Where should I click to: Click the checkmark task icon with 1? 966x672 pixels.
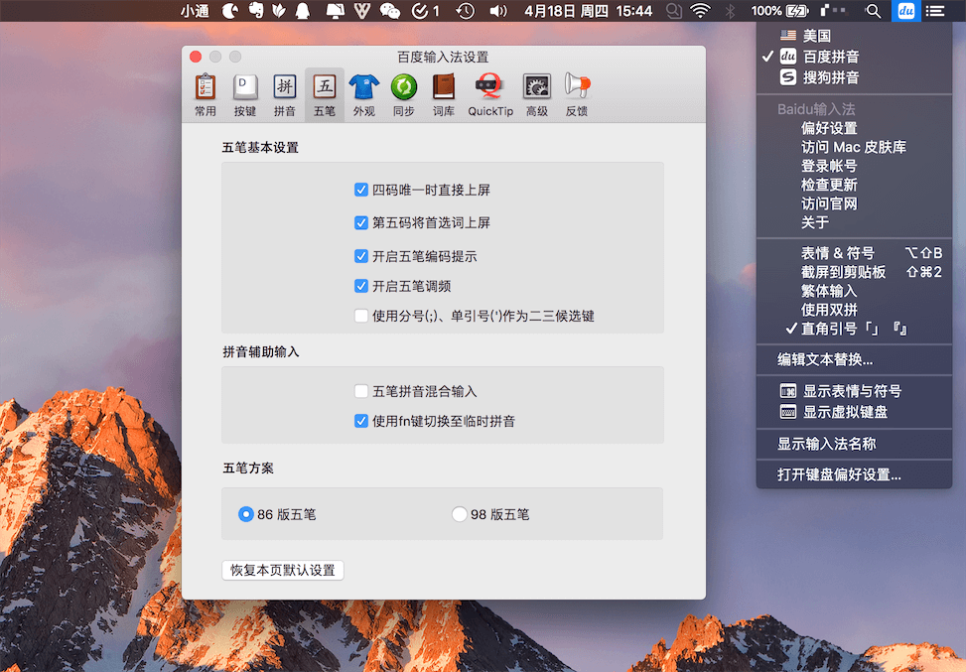pyautogui.click(x=425, y=11)
